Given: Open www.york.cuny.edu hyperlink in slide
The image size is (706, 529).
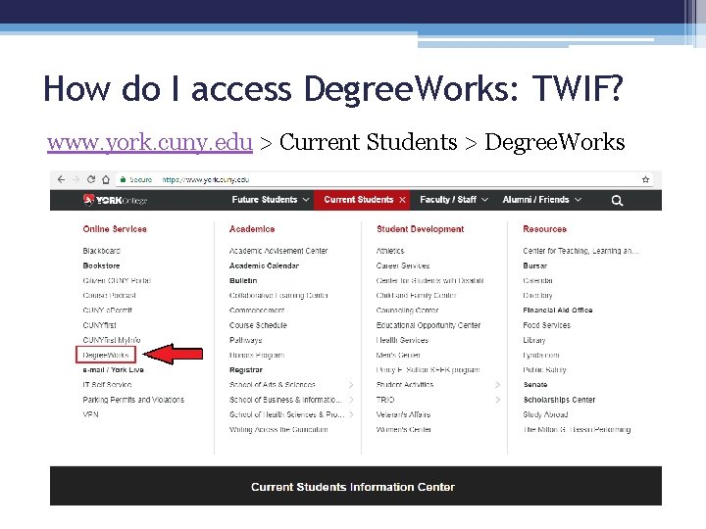Looking at the screenshot, I should [149, 142].
